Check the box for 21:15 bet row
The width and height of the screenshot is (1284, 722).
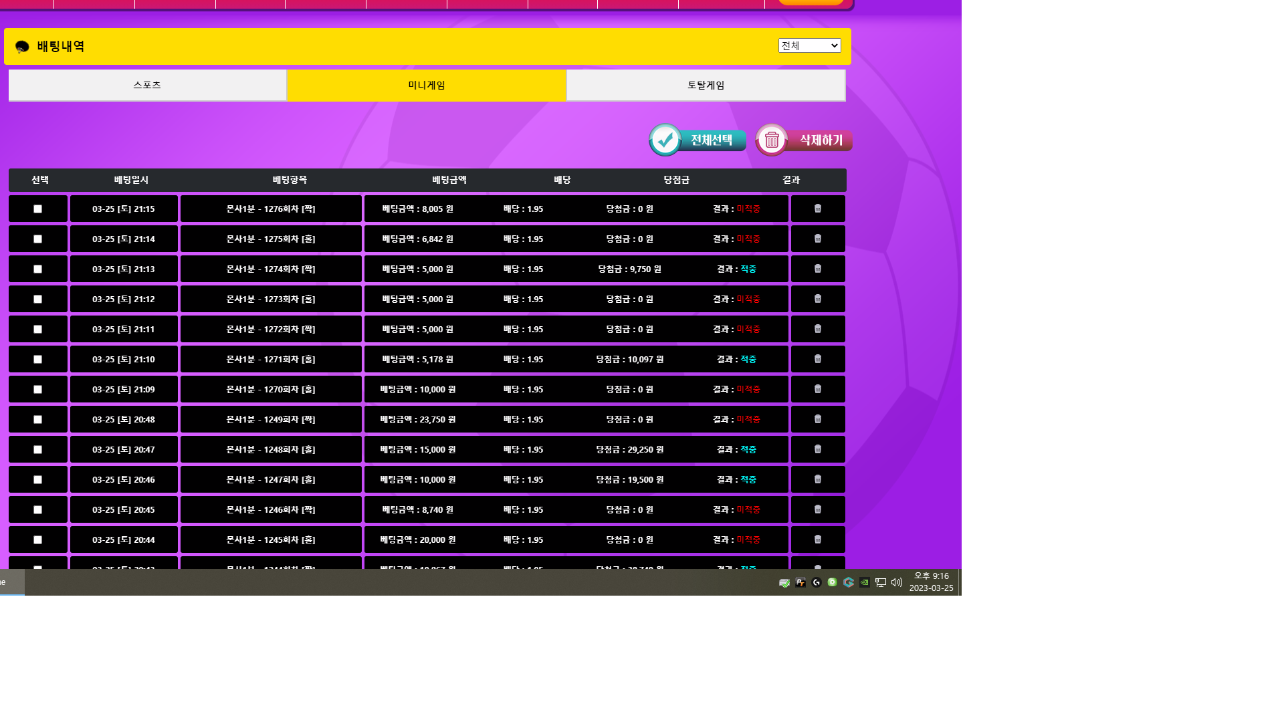point(38,209)
